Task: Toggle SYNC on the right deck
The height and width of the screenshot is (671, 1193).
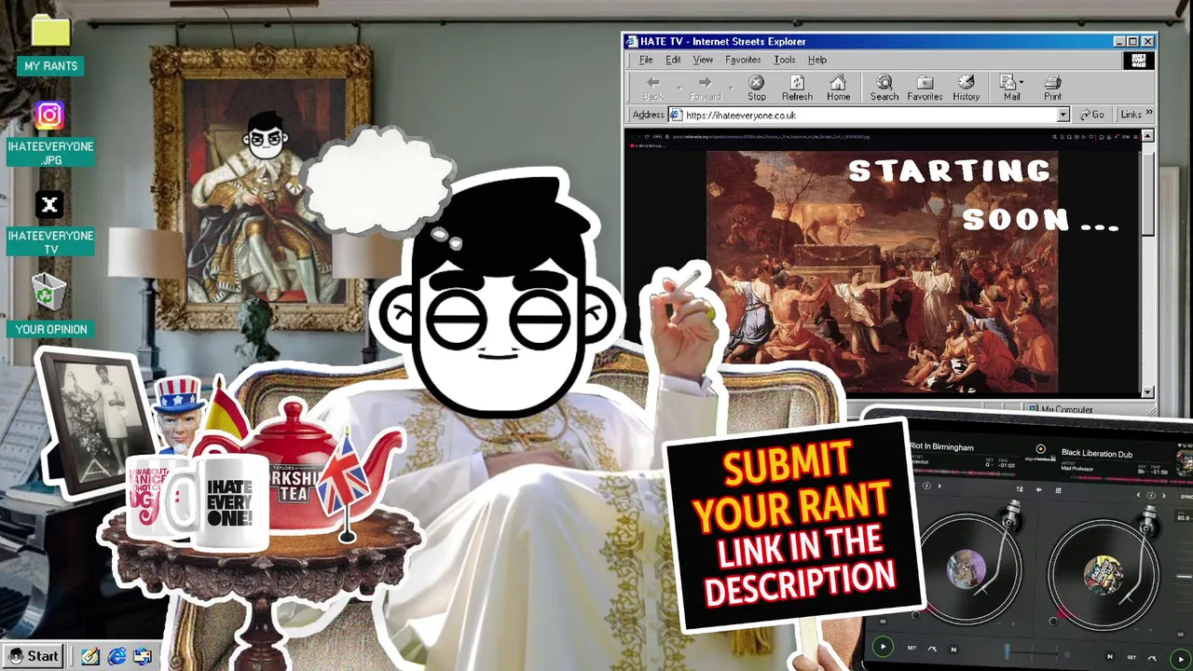Action: (1186, 497)
